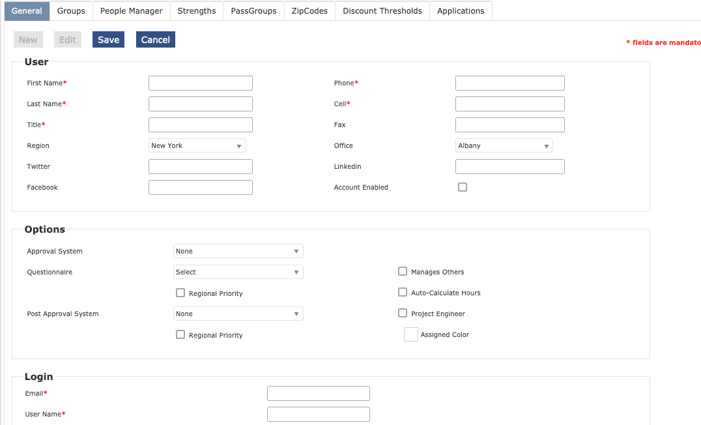Tick the Project Engineer checkbox
Screen dimensions: 701x425
click(x=403, y=313)
